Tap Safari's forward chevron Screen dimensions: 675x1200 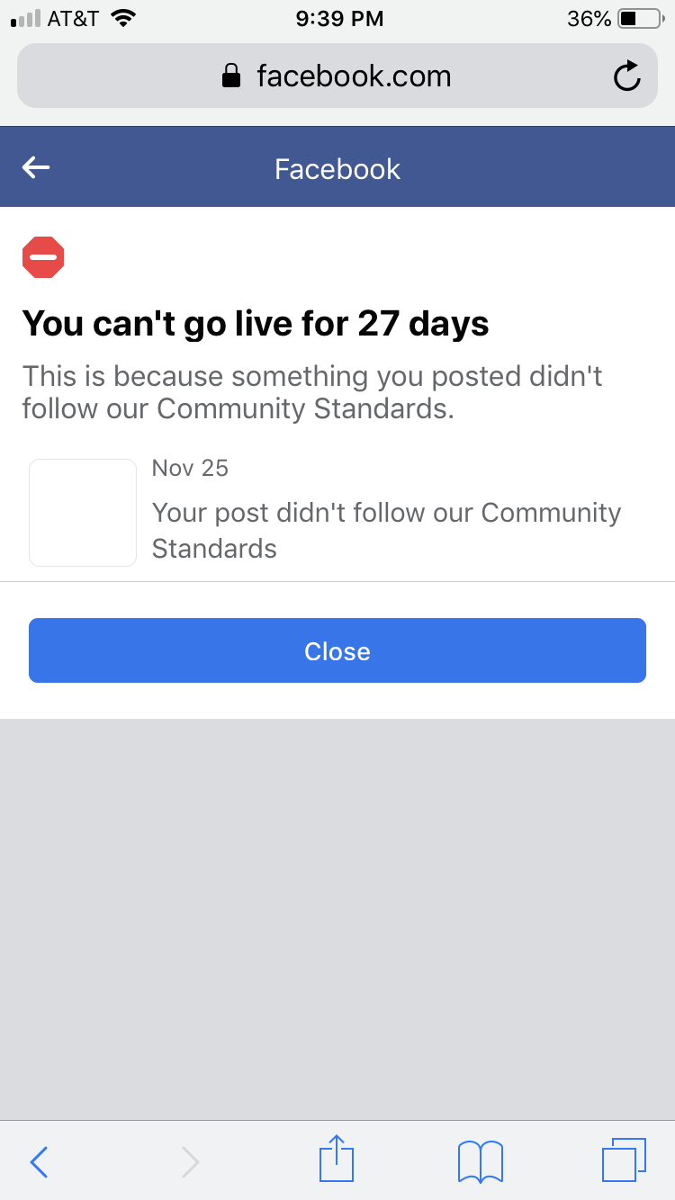[x=190, y=1161]
